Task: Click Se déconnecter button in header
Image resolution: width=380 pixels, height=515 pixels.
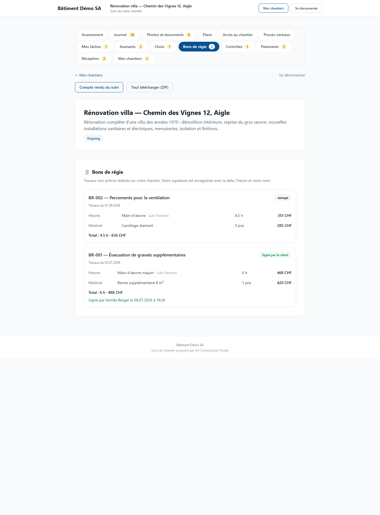Action: coord(306,8)
